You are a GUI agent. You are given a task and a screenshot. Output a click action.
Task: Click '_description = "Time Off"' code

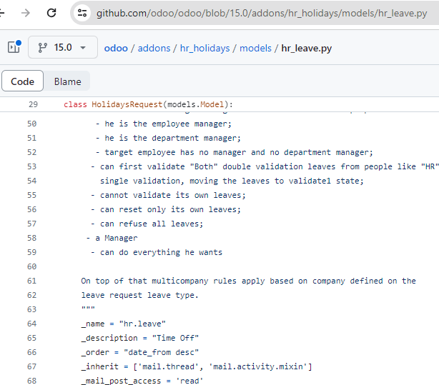click(x=139, y=338)
